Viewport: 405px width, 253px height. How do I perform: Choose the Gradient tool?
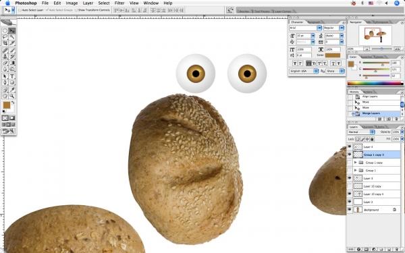[12, 63]
